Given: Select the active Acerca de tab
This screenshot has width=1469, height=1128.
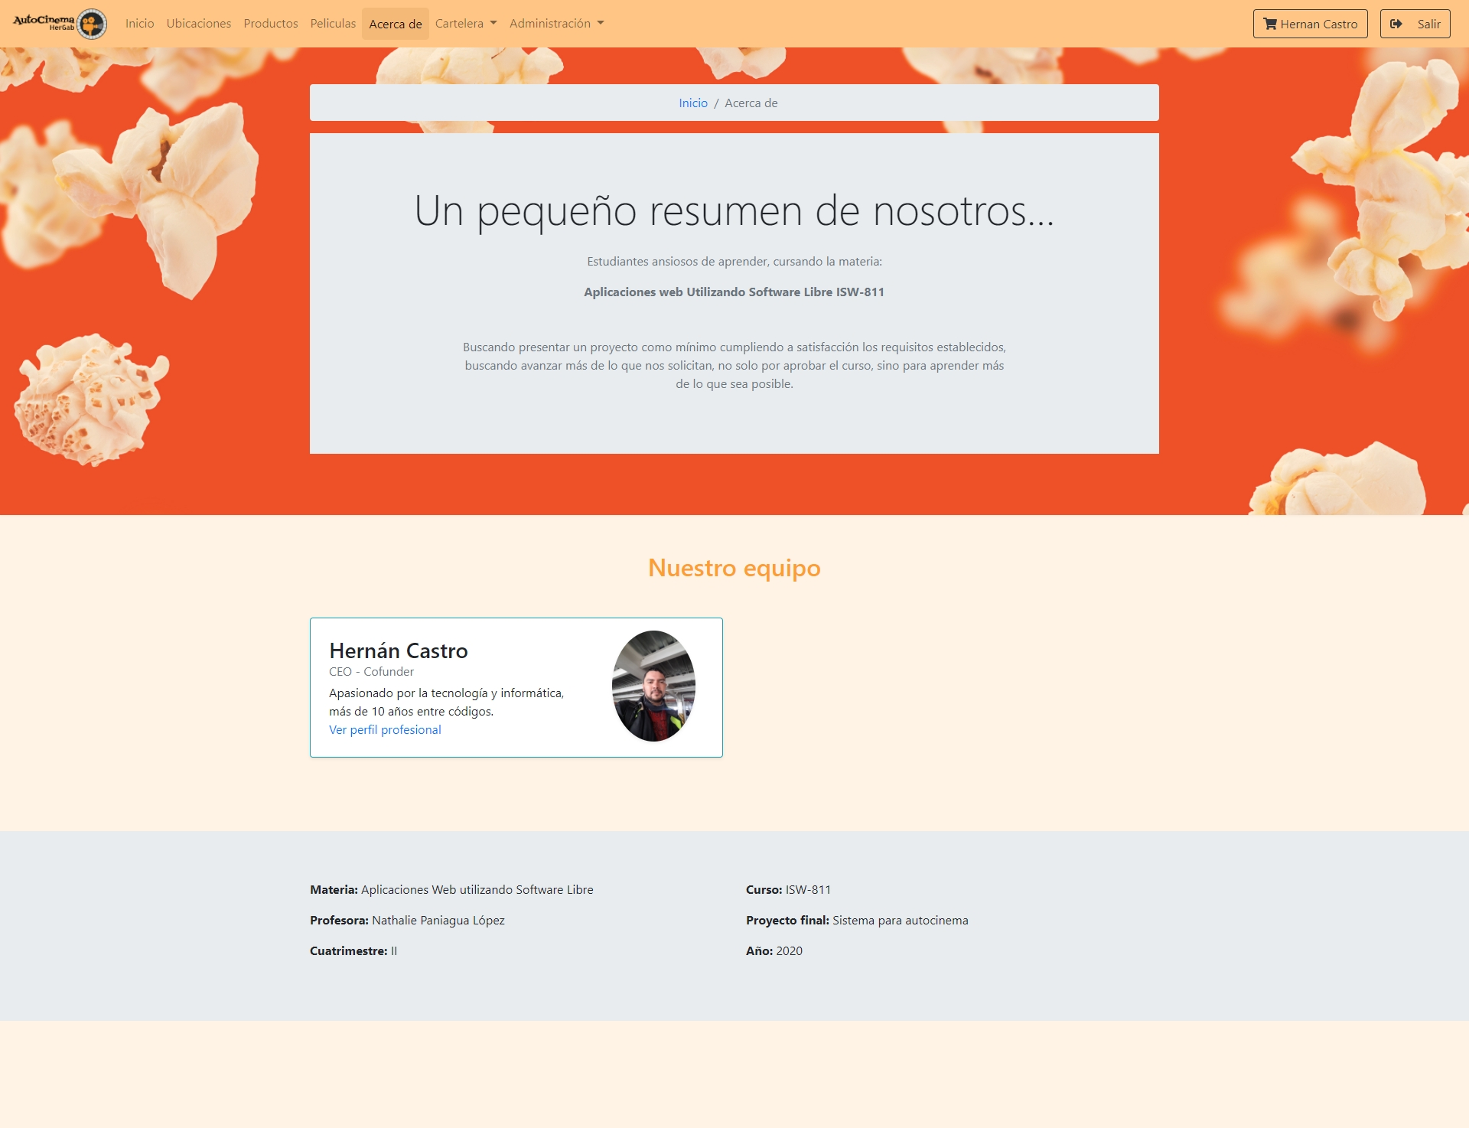Looking at the screenshot, I should (395, 24).
